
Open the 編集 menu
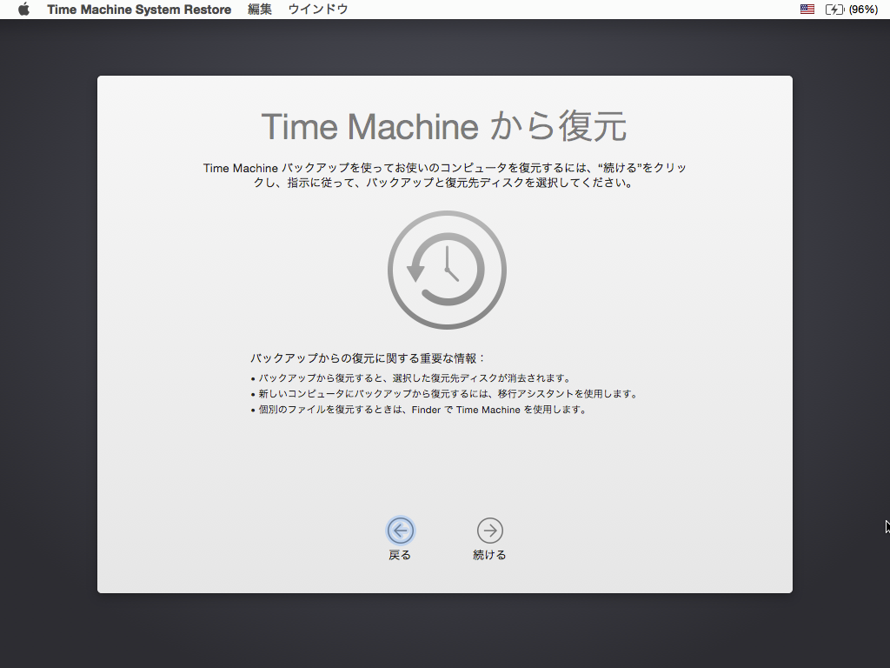pos(260,9)
